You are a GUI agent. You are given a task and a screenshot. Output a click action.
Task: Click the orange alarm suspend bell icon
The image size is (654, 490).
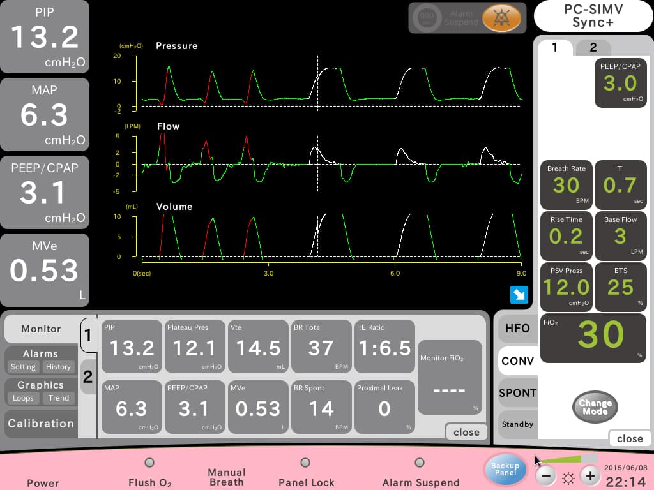[x=501, y=18]
